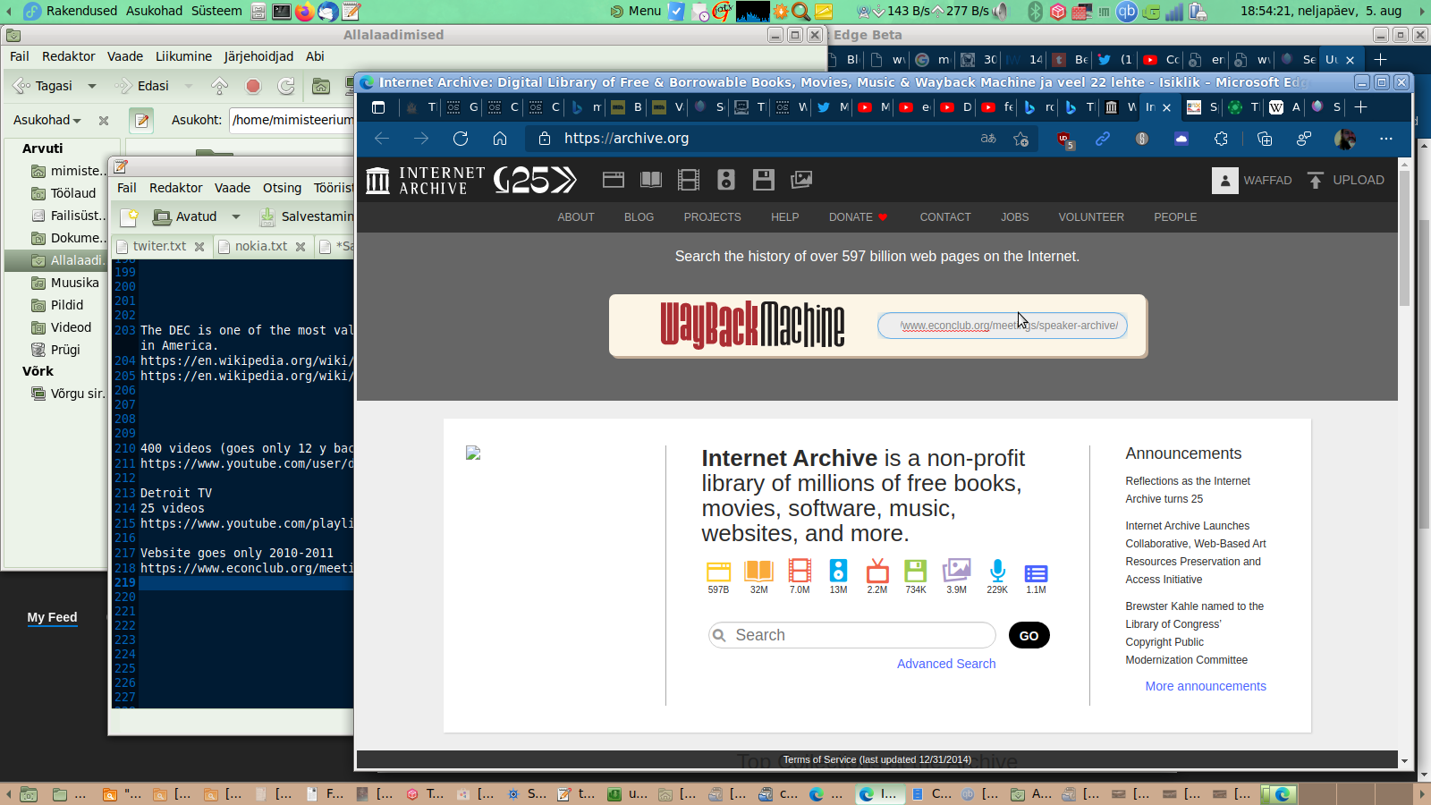1431x805 pixels.
Task: Click Reflections as the Internet Archive turns 25
Action: coord(1188,490)
